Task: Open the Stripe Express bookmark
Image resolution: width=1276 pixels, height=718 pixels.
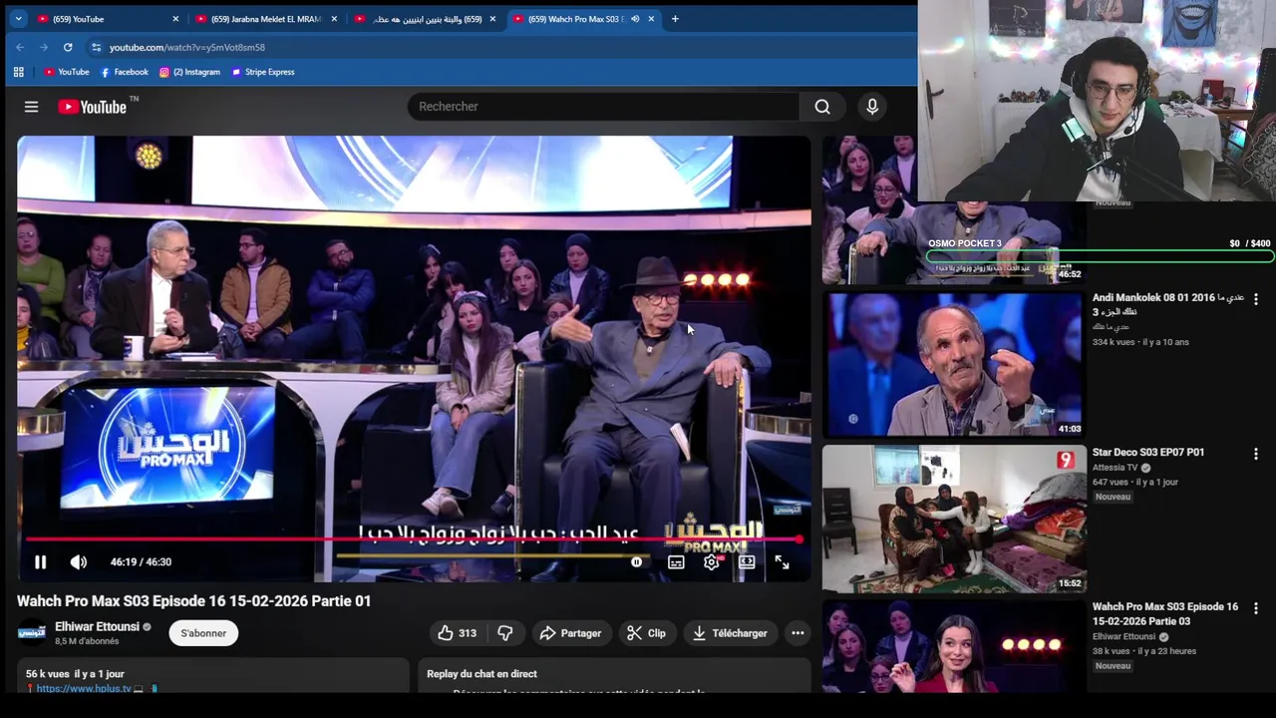Action: click(x=263, y=72)
